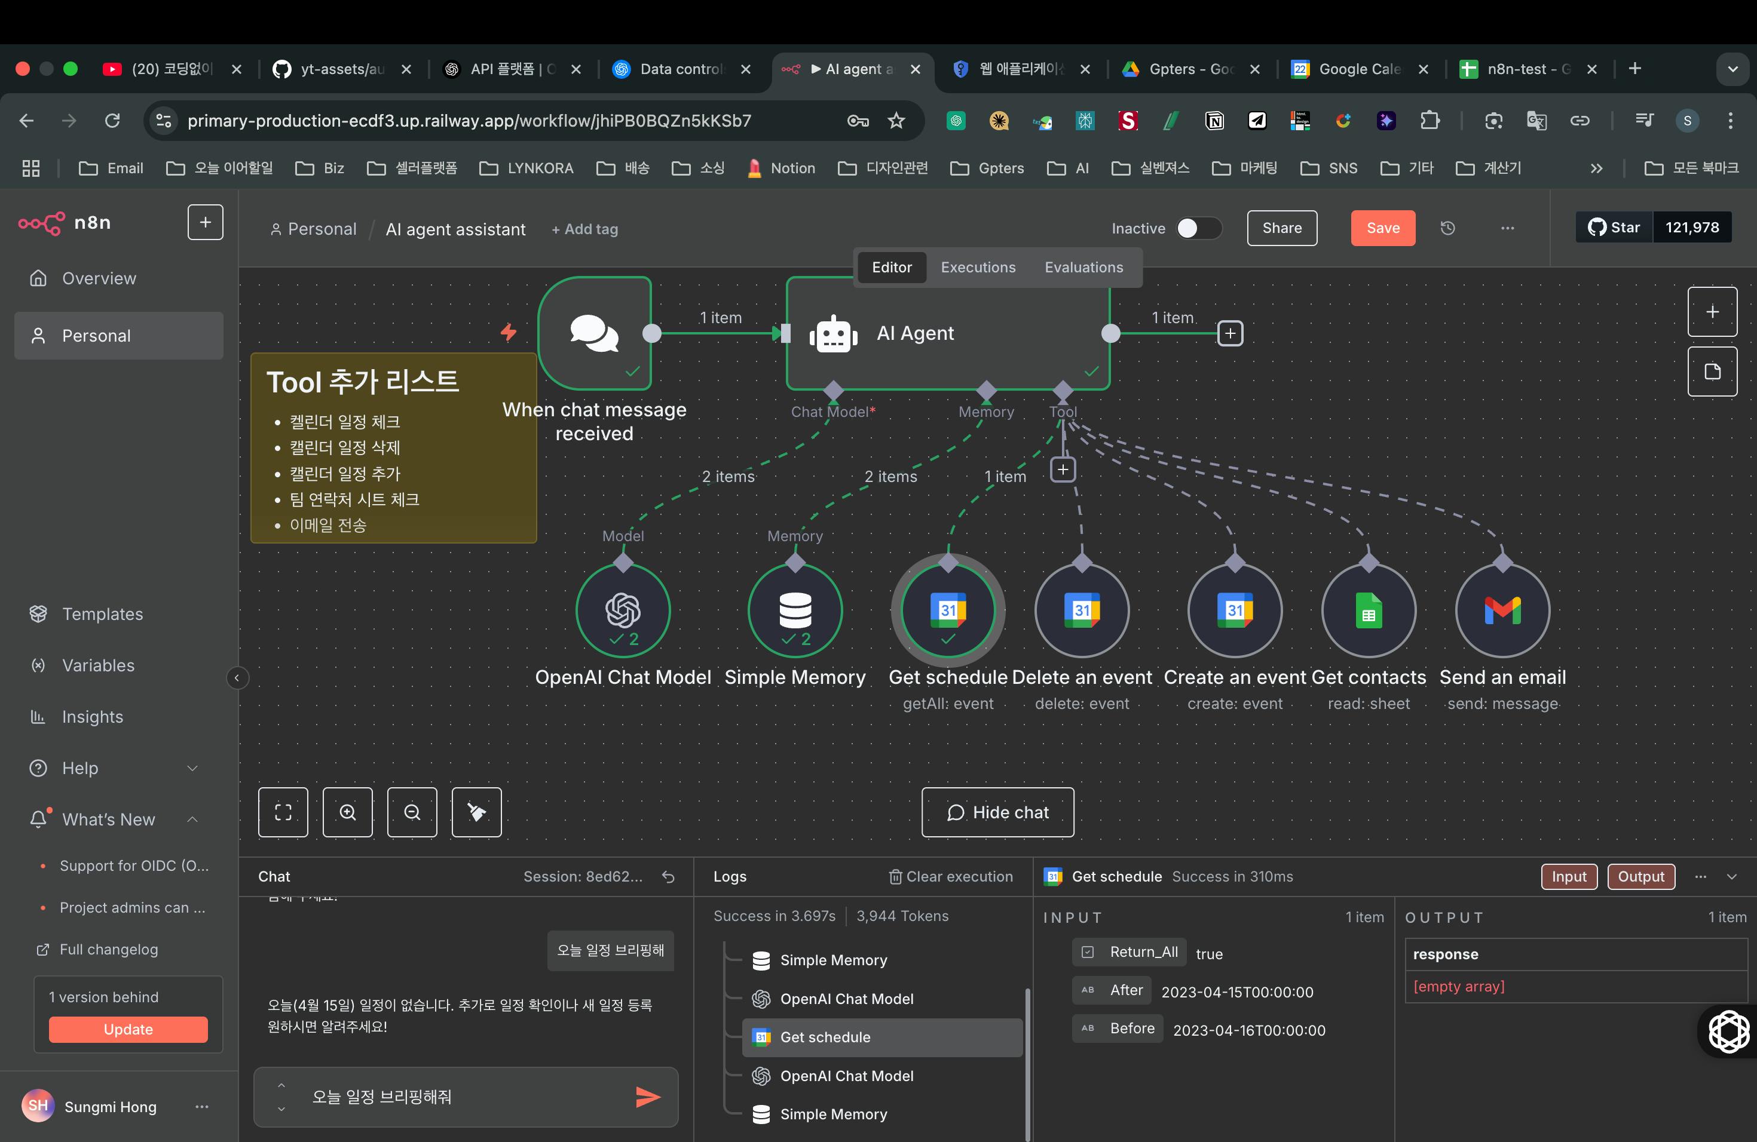Image resolution: width=1757 pixels, height=1142 pixels.
Task: Click the fit-to-view canvas icon
Action: tap(283, 812)
